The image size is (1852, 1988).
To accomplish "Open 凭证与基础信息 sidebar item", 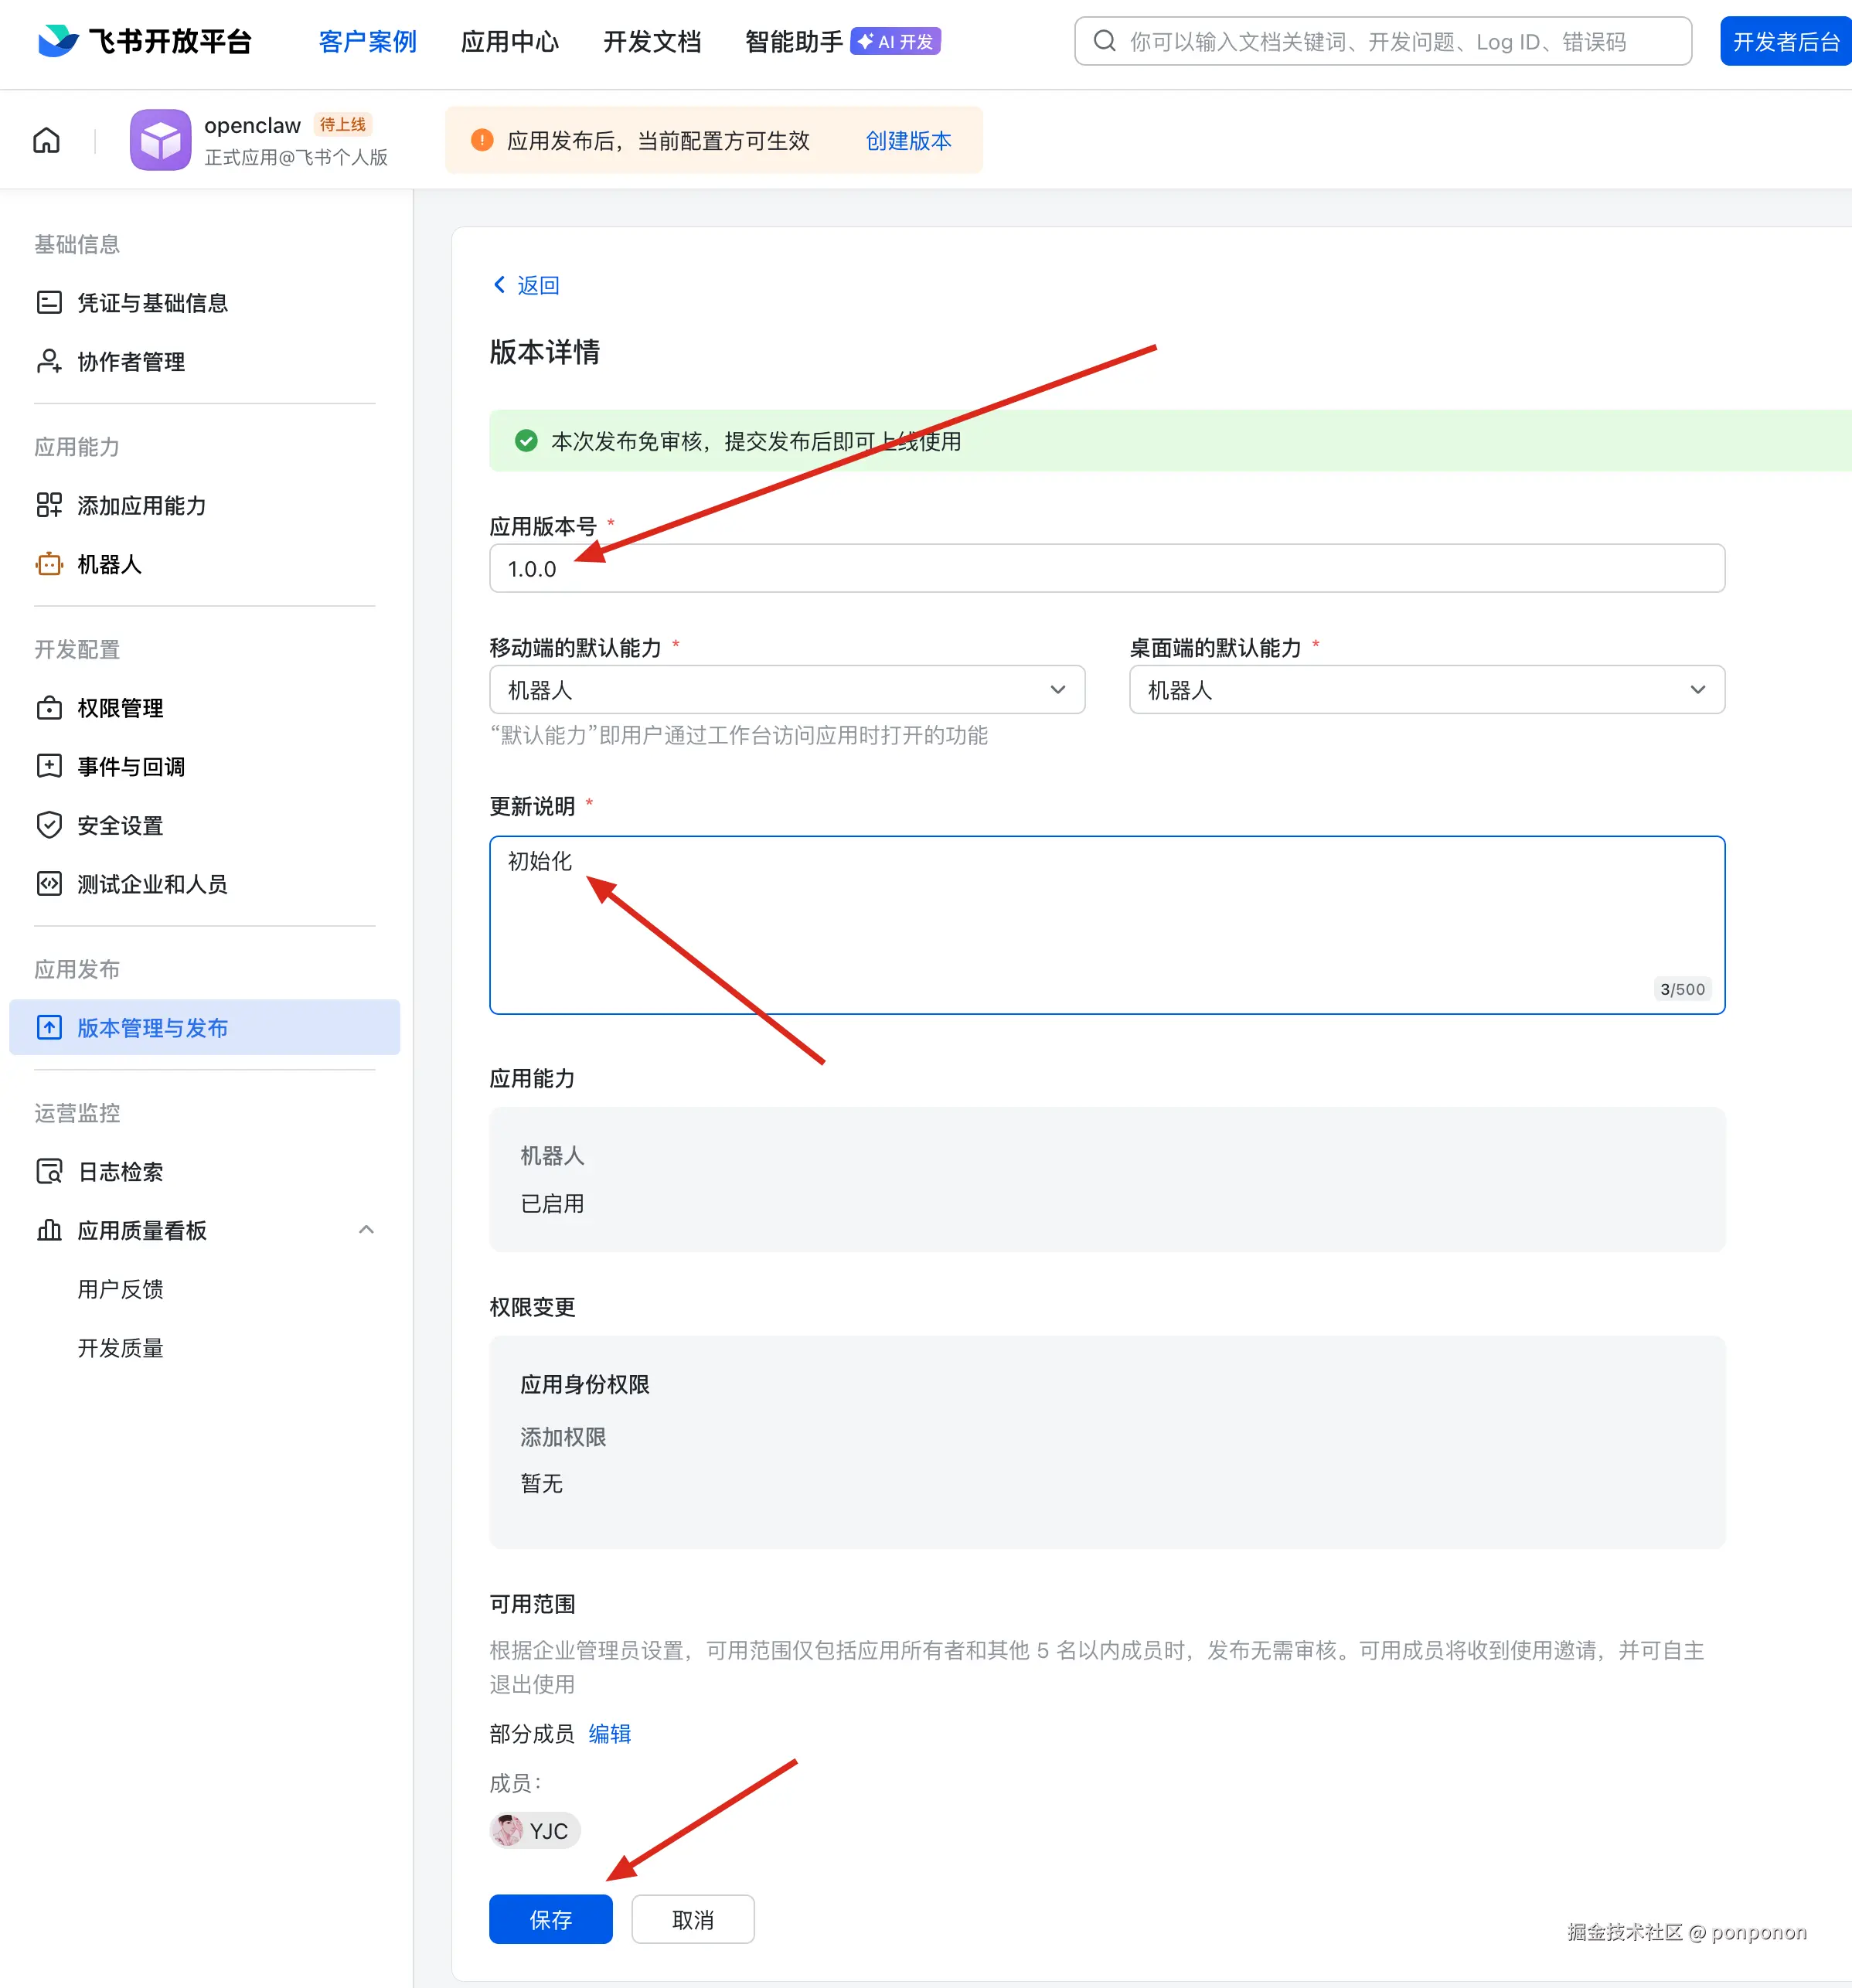I will coord(152,303).
